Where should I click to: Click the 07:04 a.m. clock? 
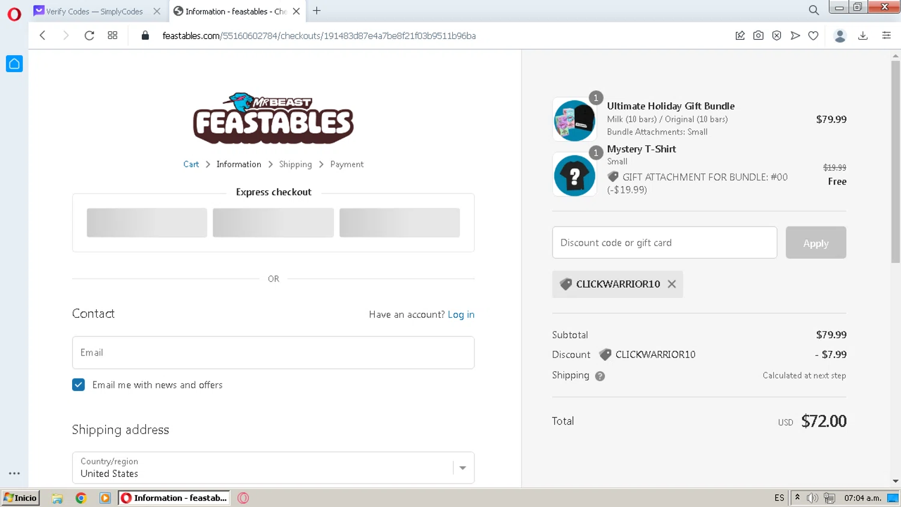click(x=863, y=498)
